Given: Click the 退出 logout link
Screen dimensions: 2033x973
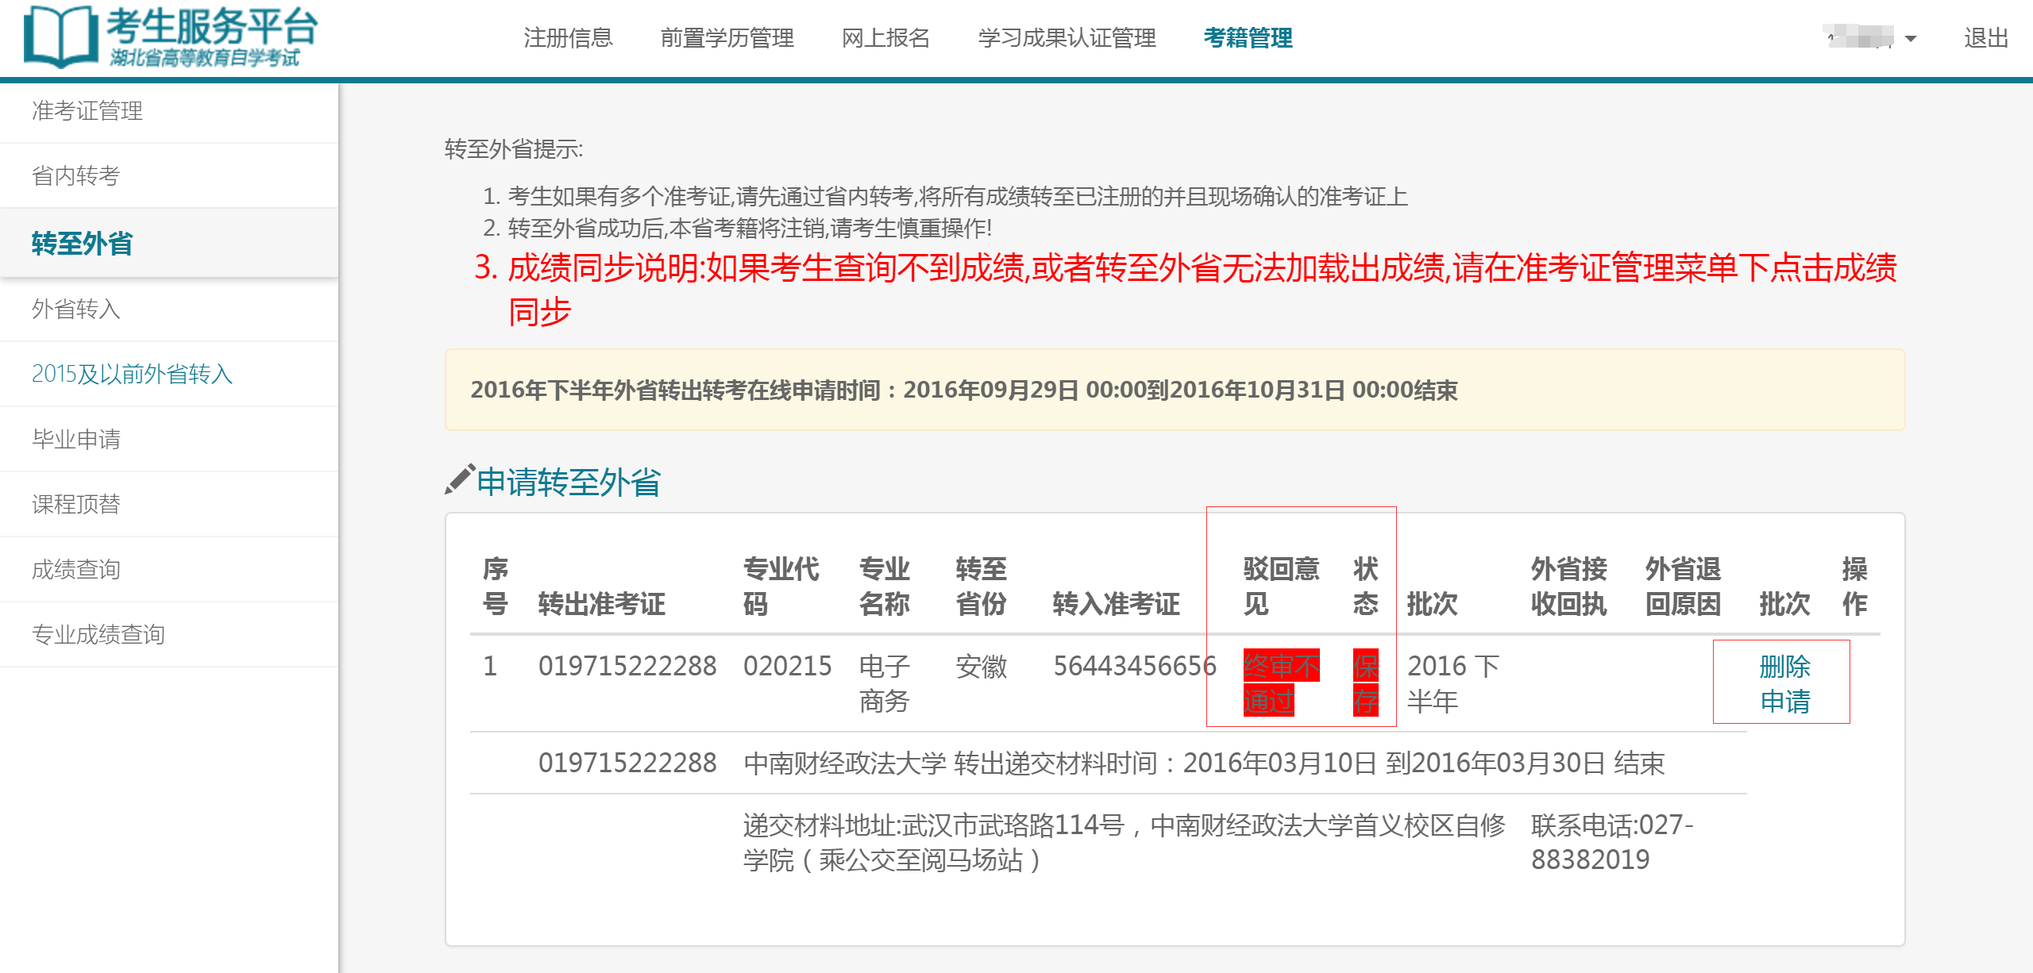Looking at the screenshot, I should point(1985,37).
